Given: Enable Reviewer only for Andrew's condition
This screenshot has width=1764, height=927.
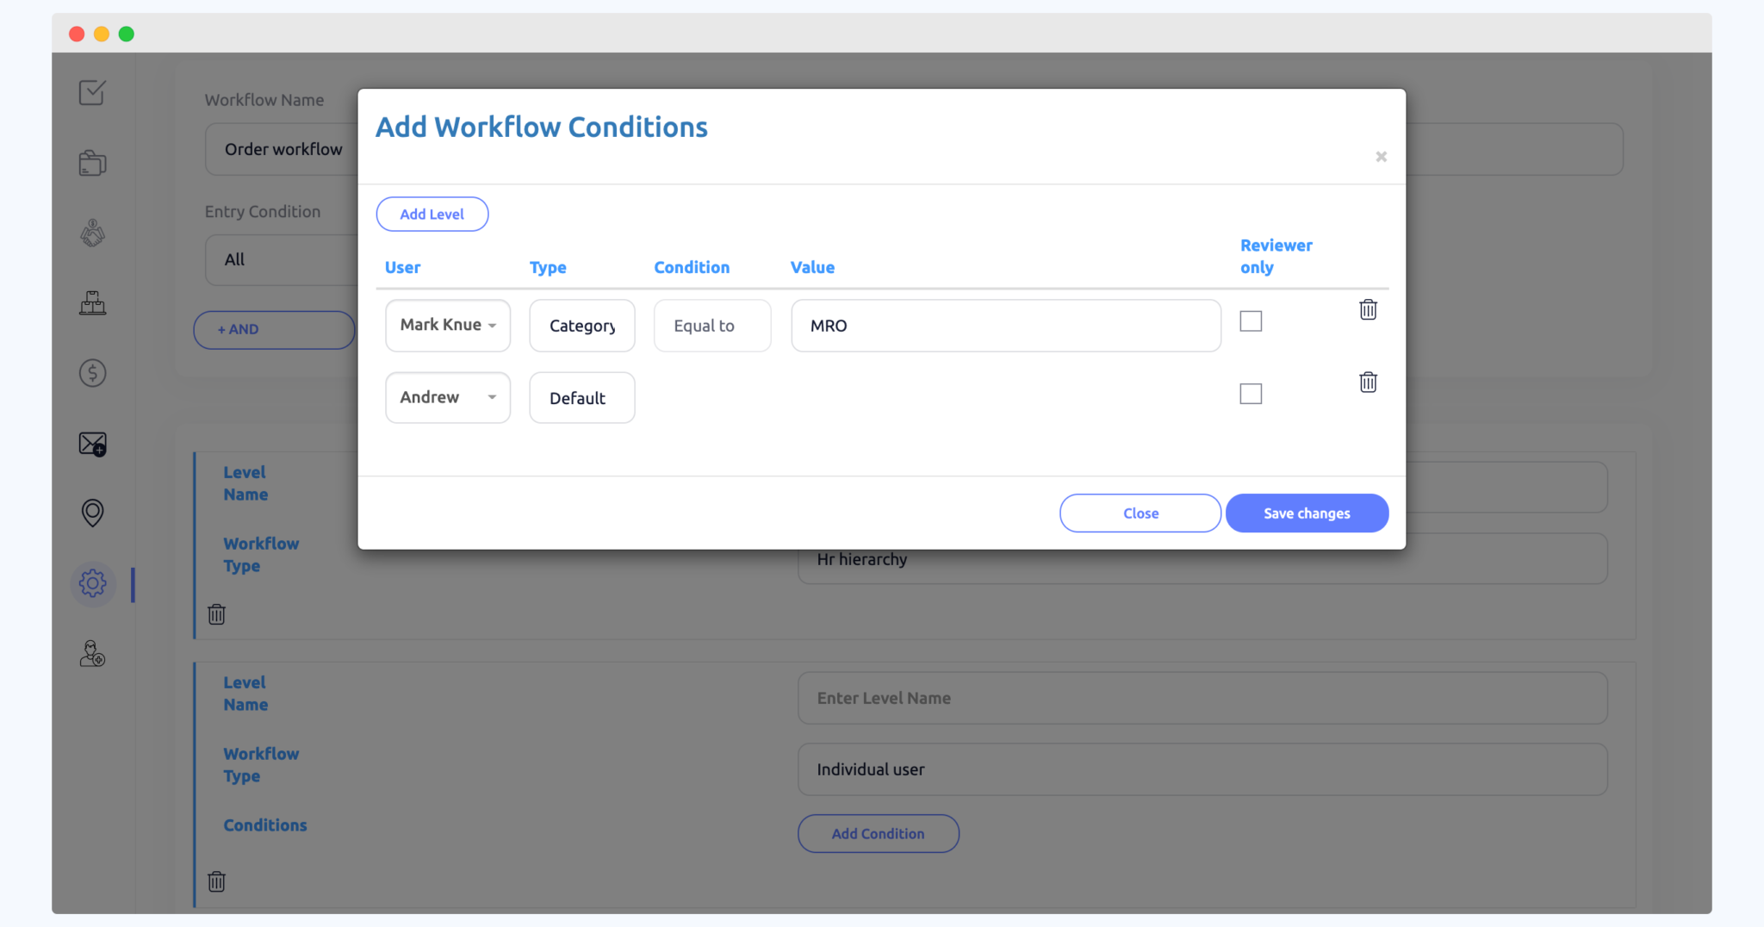Looking at the screenshot, I should pyautogui.click(x=1251, y=393).
